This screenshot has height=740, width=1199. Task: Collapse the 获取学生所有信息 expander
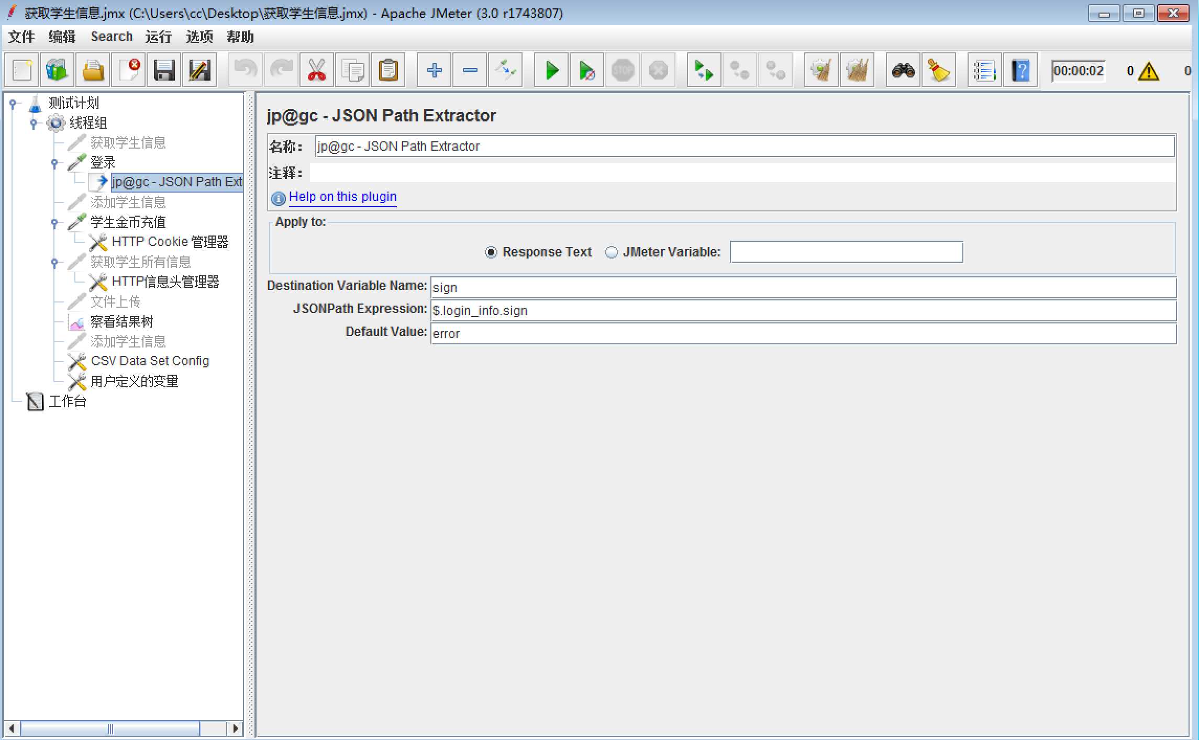54,263
